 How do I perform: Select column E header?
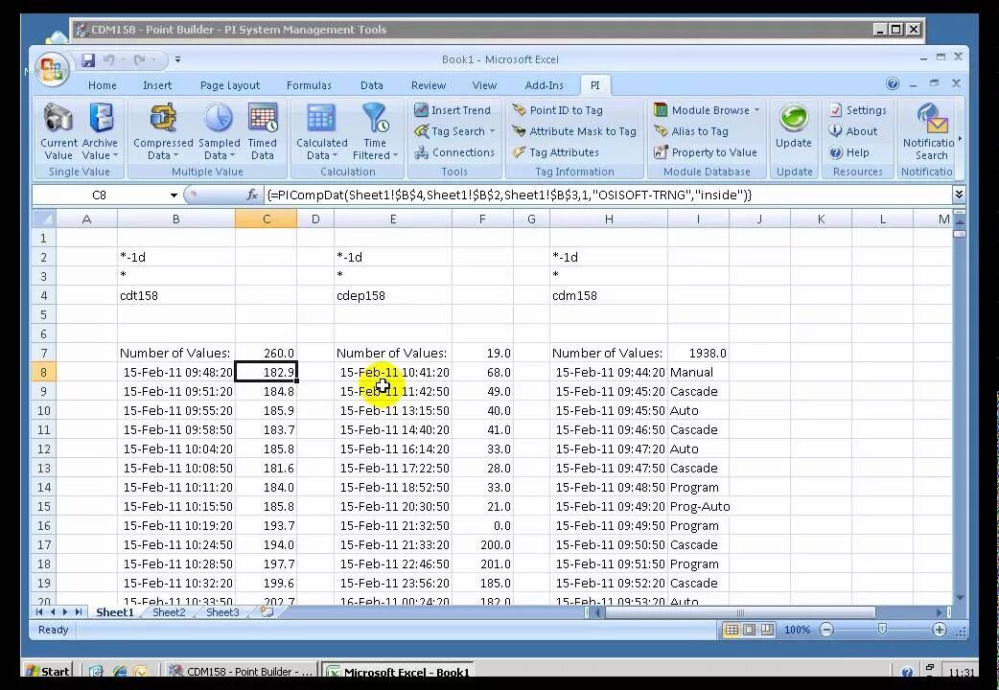(392, 219)
